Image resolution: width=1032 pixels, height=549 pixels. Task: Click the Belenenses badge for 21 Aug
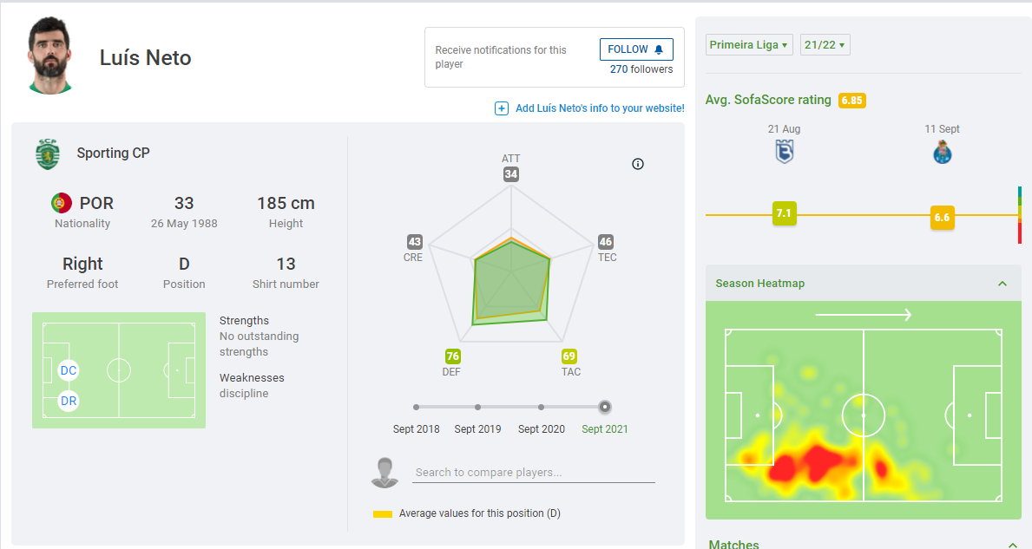tap(784, 153)
